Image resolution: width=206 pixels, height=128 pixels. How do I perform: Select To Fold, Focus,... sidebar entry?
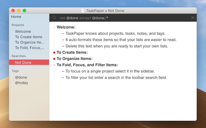[x=29, y=48]
